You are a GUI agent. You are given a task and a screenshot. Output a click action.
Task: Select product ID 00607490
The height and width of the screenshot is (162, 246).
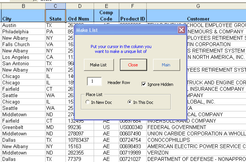[x=132, y=133]
